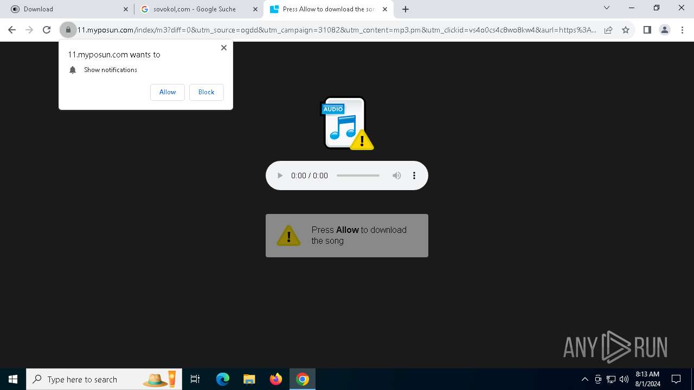Viewport: 694px width, 390px height.
Task: Restore down the Chrome window
Action: pos(657,8)
